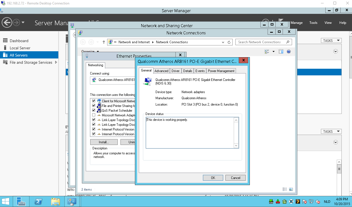Open the lower TASKS dropdown
Viewport: 352px width, 207px height.
point(331,131)
